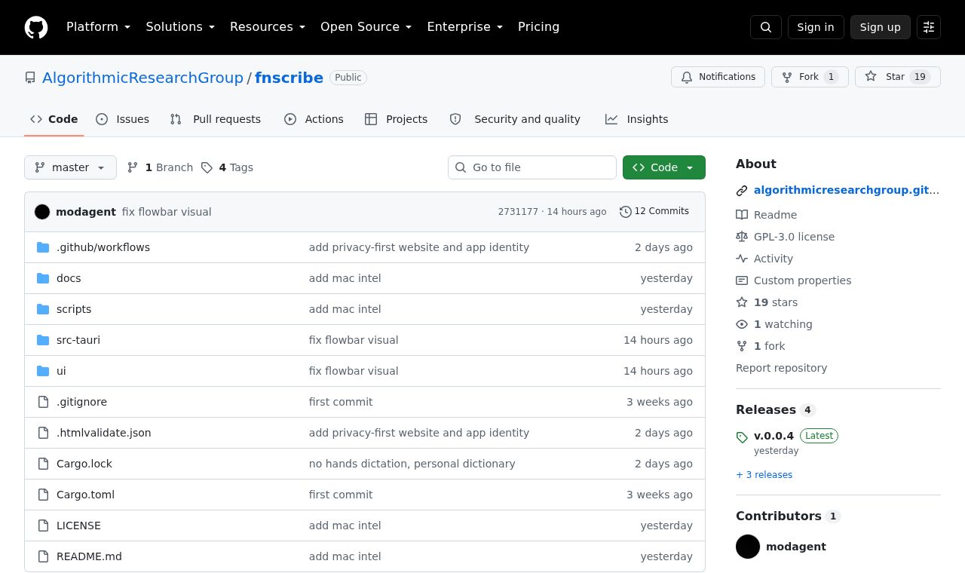Viewport: 965px width, 573px height.
Task: Click the file icon for .htmlvalidate.json
Action: coord(43,433)
